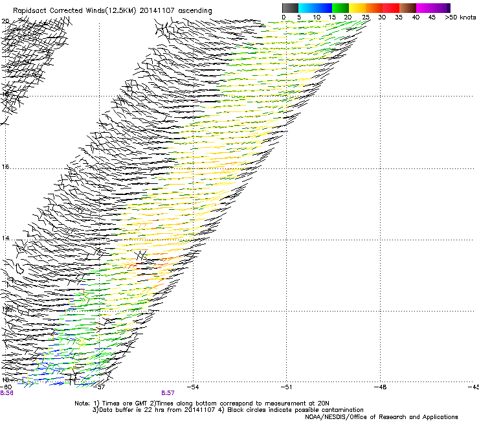Click the 'Rapidscat Corrected Winds(12.5KM)' title
Image resolution: width=479 pixels, height=421 pixels.
[74, 11]
